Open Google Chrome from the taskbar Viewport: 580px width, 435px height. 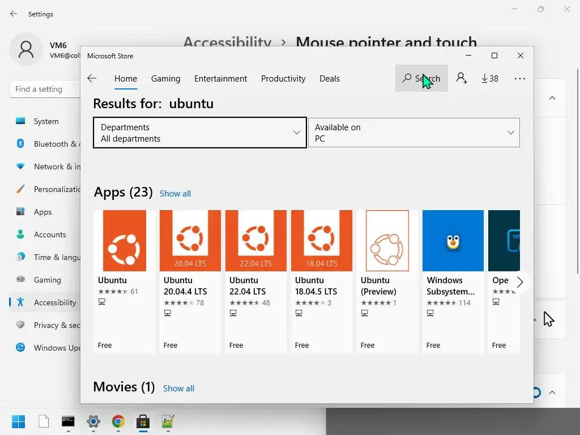(118, 421)
